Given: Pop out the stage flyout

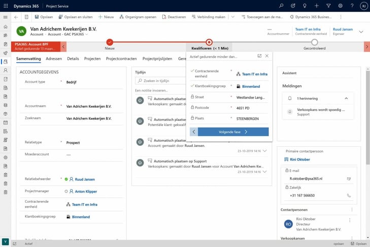Looking at the screenshot, I should coord(259,56).
